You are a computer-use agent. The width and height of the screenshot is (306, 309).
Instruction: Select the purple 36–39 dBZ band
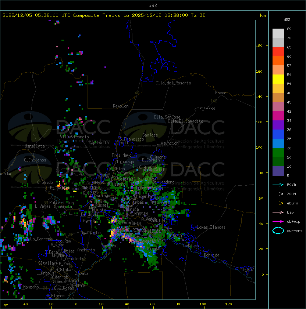pyautogui.click(x=278, y=125)
